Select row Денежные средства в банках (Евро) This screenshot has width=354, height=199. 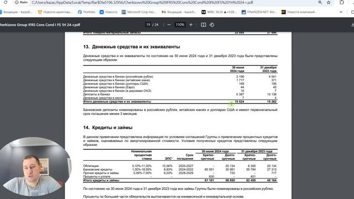[180, 87]
